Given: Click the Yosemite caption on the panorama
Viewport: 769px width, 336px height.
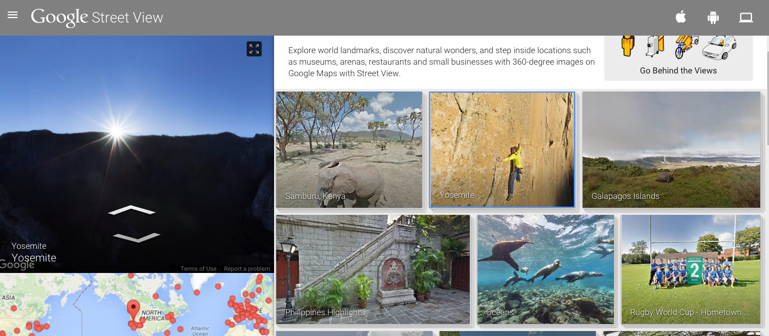Looking at the screenshot, I should pyautogui.click(x=34, y=258).
